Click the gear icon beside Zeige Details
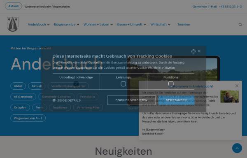247x158 pixels. click(54, 100)
